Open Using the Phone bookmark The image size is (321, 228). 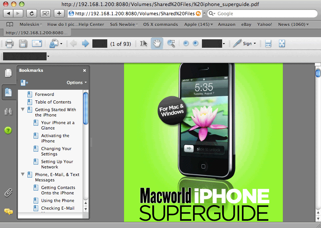58,201
